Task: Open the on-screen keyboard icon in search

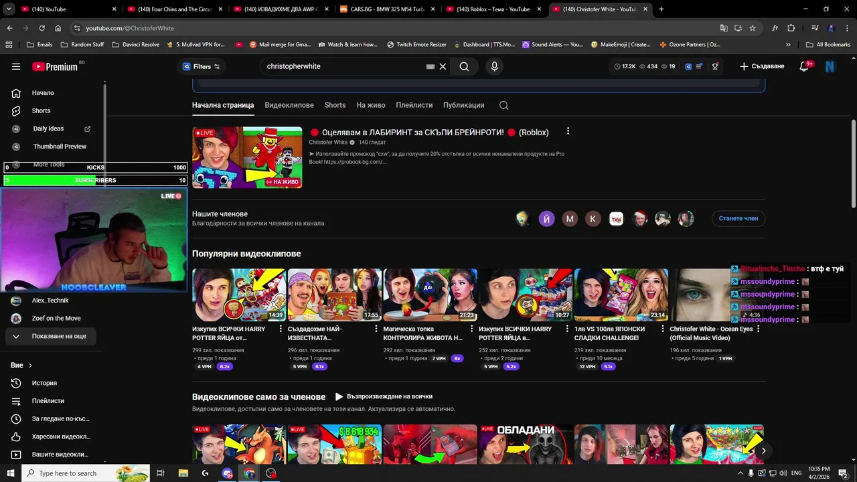Action: [x=431, y=66]
